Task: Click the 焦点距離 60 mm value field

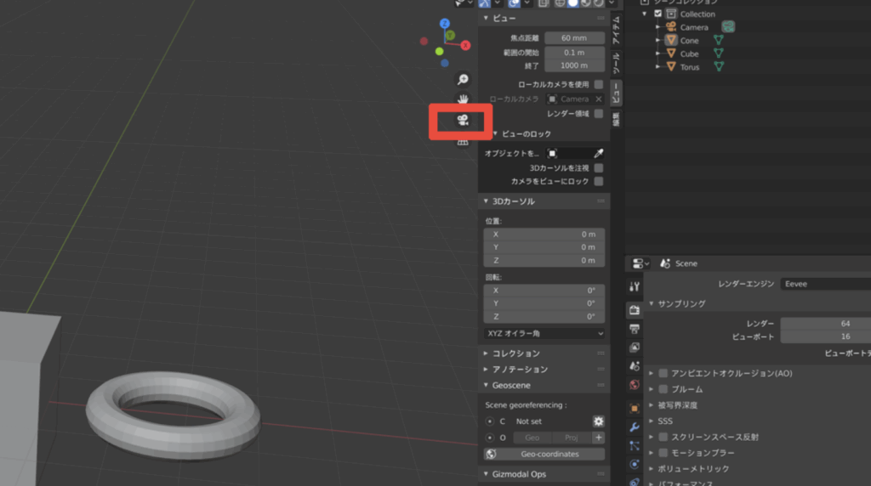Action: point(574,38)
